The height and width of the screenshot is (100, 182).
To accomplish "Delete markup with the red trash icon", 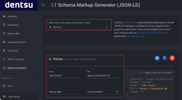I will pos(172,58).
